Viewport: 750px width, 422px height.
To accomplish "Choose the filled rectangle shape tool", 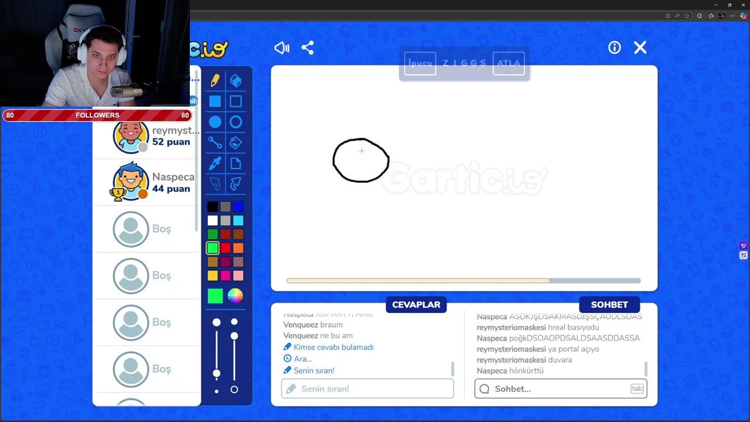I will [x=215, y=101].
